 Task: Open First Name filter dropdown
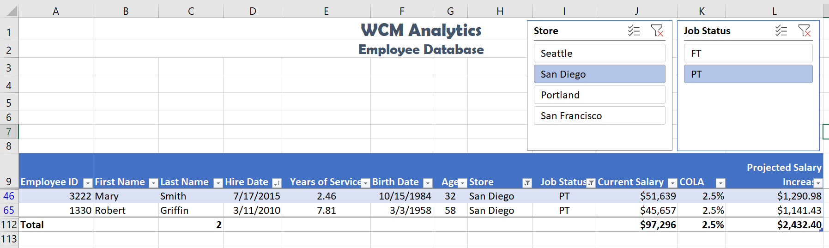[x=153, y=183]
